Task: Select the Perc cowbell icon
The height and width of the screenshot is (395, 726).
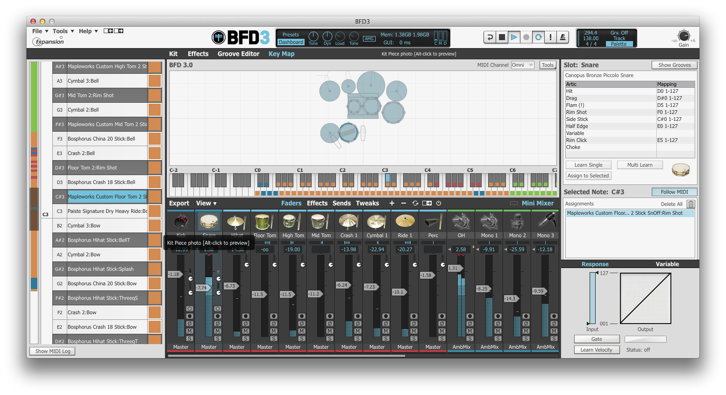Action: coord(433,221)
